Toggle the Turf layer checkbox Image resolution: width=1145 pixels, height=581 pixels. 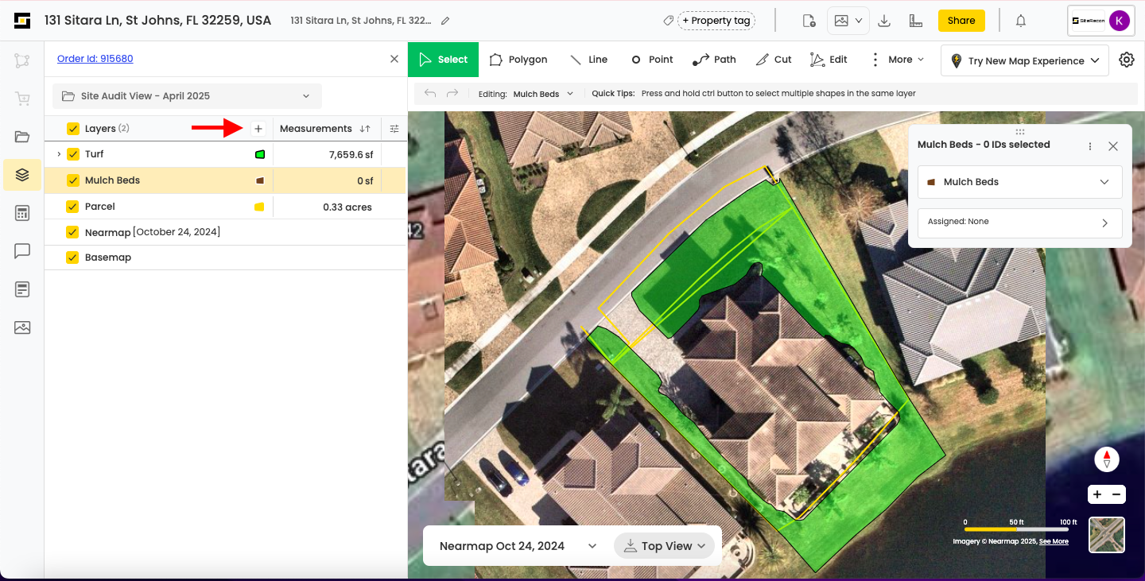(x=73, y=154)
